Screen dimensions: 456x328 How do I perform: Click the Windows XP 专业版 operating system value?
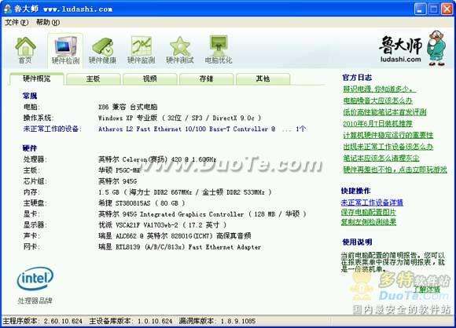point(180,118)
